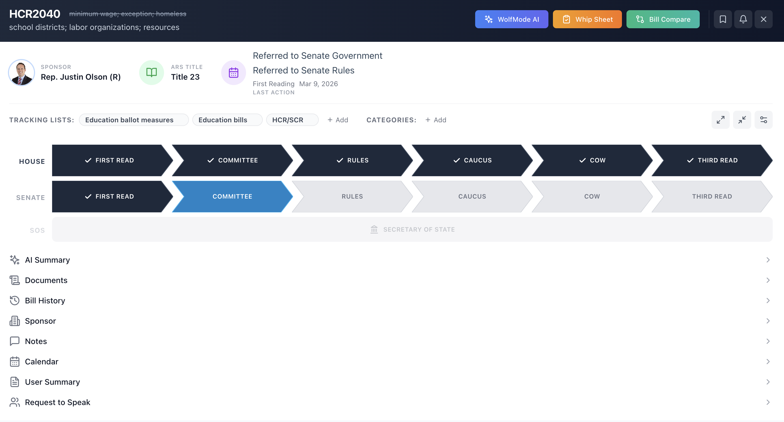Open the Whip Sheet
The image size is (784, 422).
[587, 19]
